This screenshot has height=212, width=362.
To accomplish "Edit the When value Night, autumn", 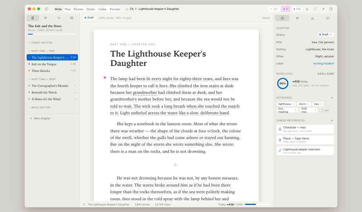I will [325, 57].
